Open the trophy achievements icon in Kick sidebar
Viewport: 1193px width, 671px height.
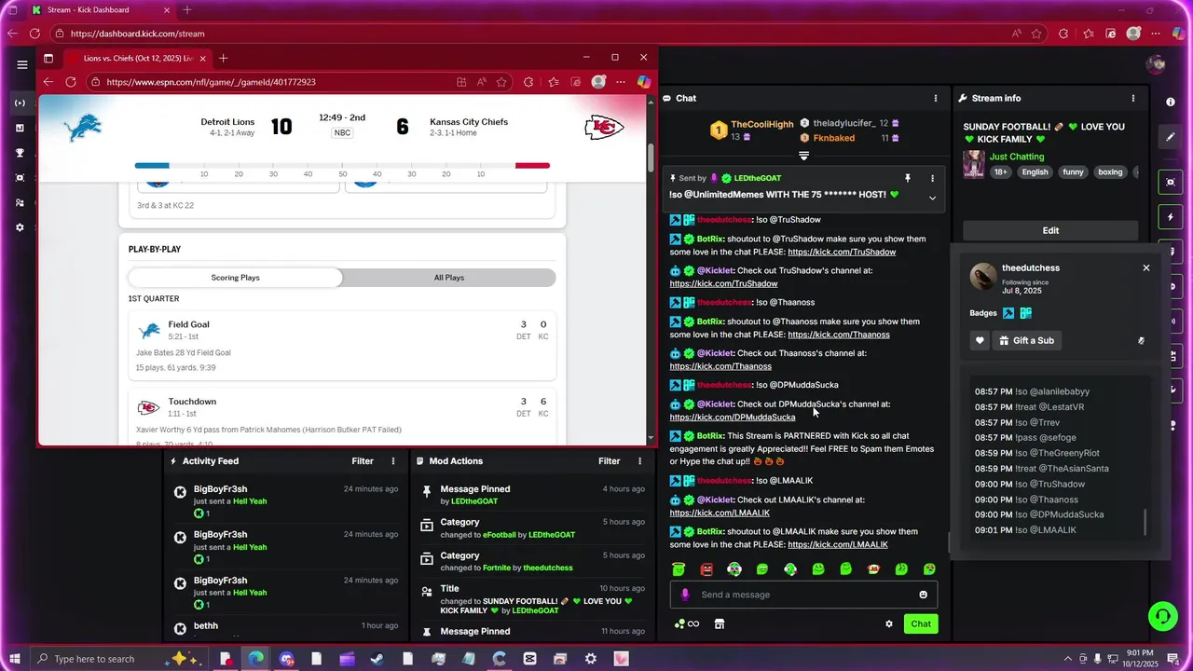tap(20, 153)
